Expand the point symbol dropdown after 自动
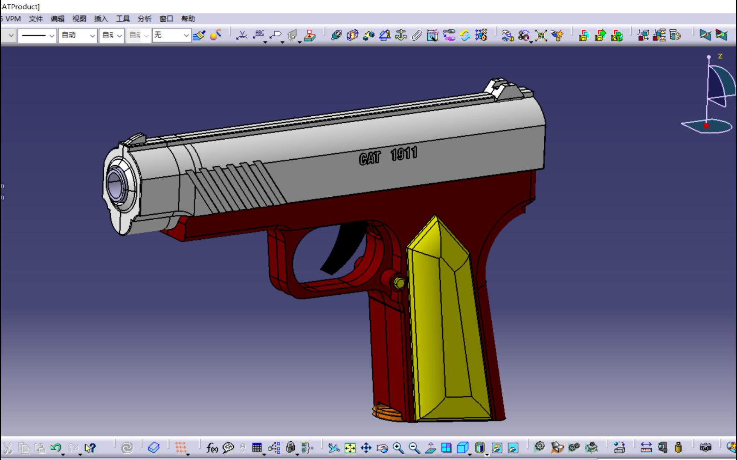 pos(112,35)
